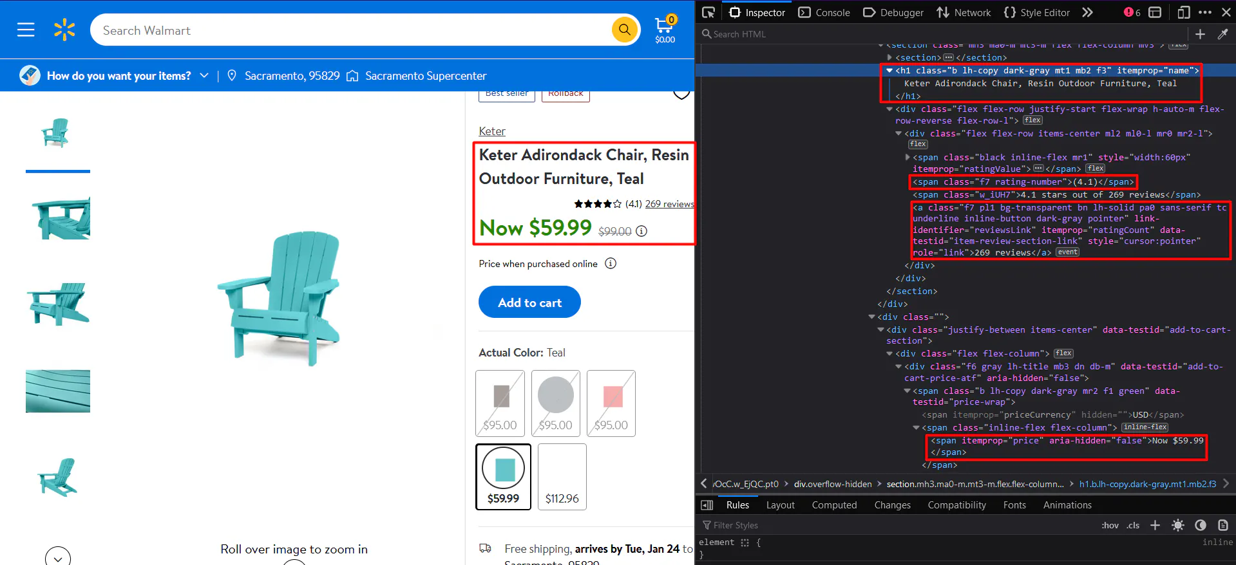Open the Changes tab
The image size is (1236, 565).
(892, 505)
